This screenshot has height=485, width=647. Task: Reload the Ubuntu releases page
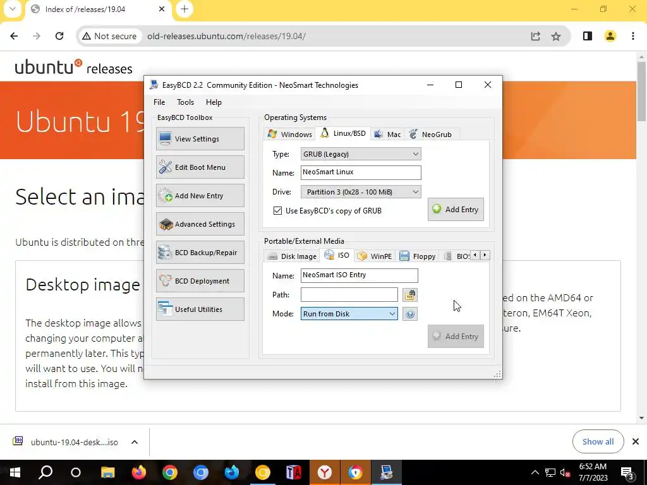coord(59,36)
